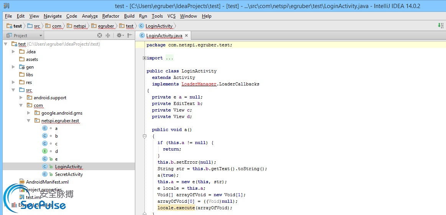Click the egruber breadcrumb
Viewport: 446px width, 215px height.
click(x=102, y=26)
